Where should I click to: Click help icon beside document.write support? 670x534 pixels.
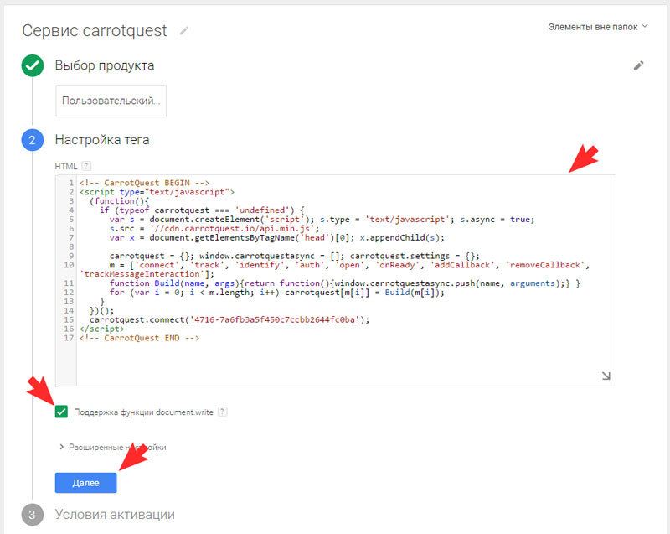pos(222,412)
